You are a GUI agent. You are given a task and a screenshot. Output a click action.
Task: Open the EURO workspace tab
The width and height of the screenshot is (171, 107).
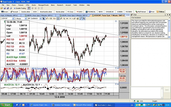(x=79, y=12)
